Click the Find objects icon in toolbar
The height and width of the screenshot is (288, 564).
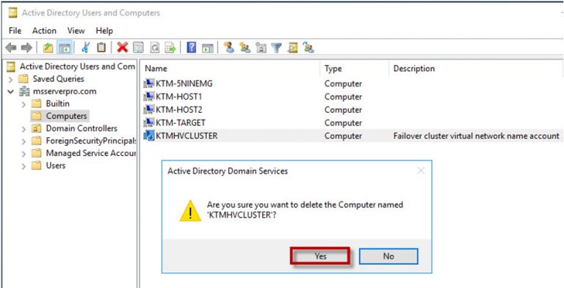pos(292,48)
